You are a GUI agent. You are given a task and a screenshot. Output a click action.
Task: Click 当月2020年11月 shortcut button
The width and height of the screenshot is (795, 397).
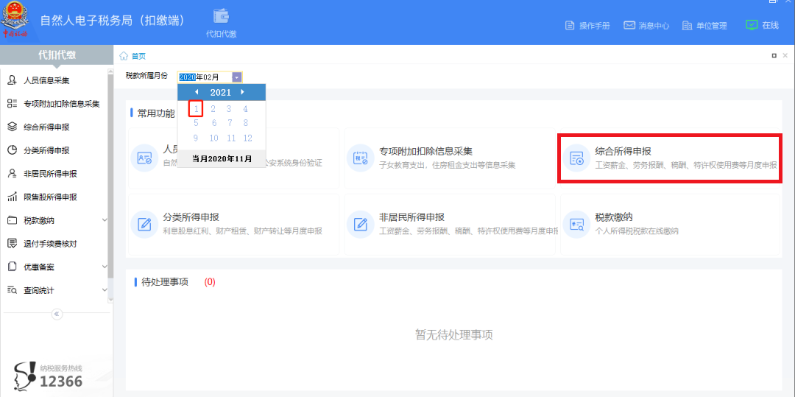[x=222, y=158]
